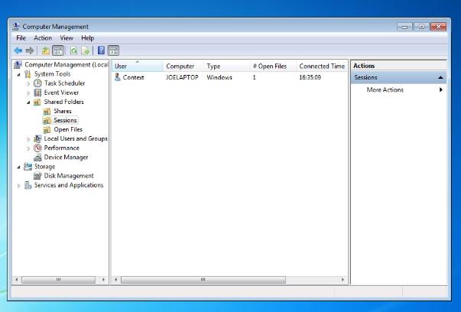Click the Event Viewer icon
Image resolution: width=461 pixels, height=312 pixels.
(x=37, y=93)
